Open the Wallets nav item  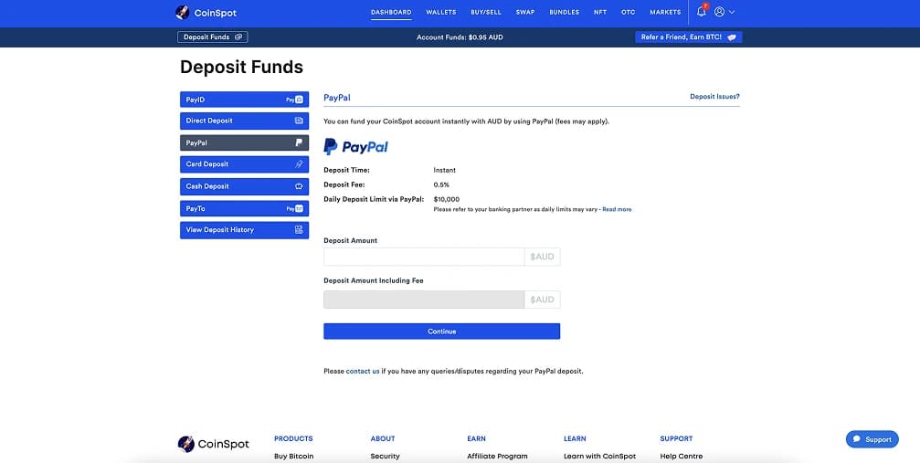(x=440, y=12)
